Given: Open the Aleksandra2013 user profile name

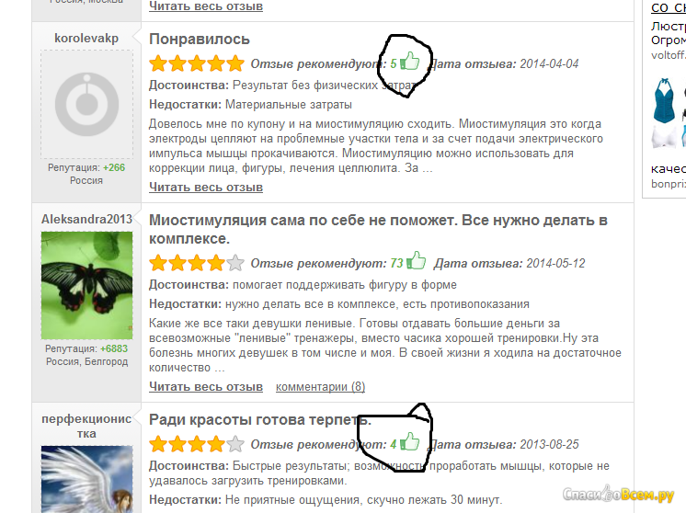Looking at the screenshot, I should click(86, 219).
